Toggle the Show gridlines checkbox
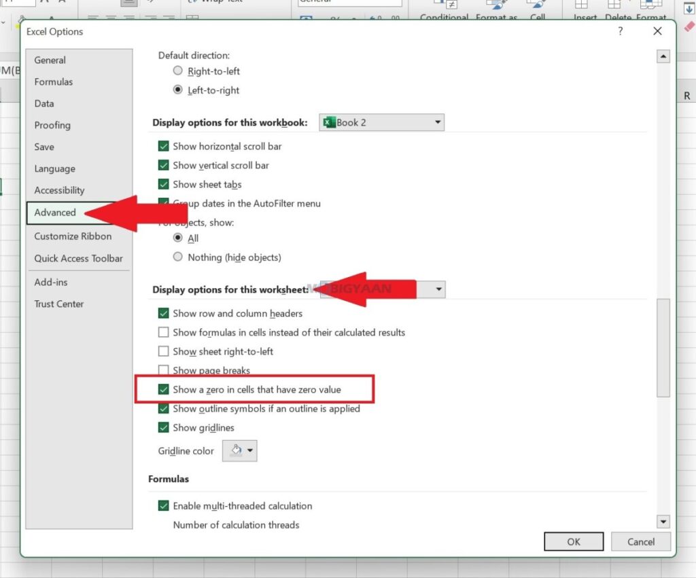The height and width of the screenshot is (578, 696). [x=164, y=428]
